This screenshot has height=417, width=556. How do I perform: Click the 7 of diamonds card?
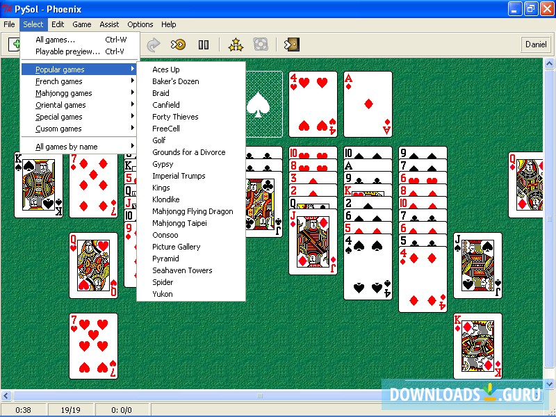tap(93, 186)
